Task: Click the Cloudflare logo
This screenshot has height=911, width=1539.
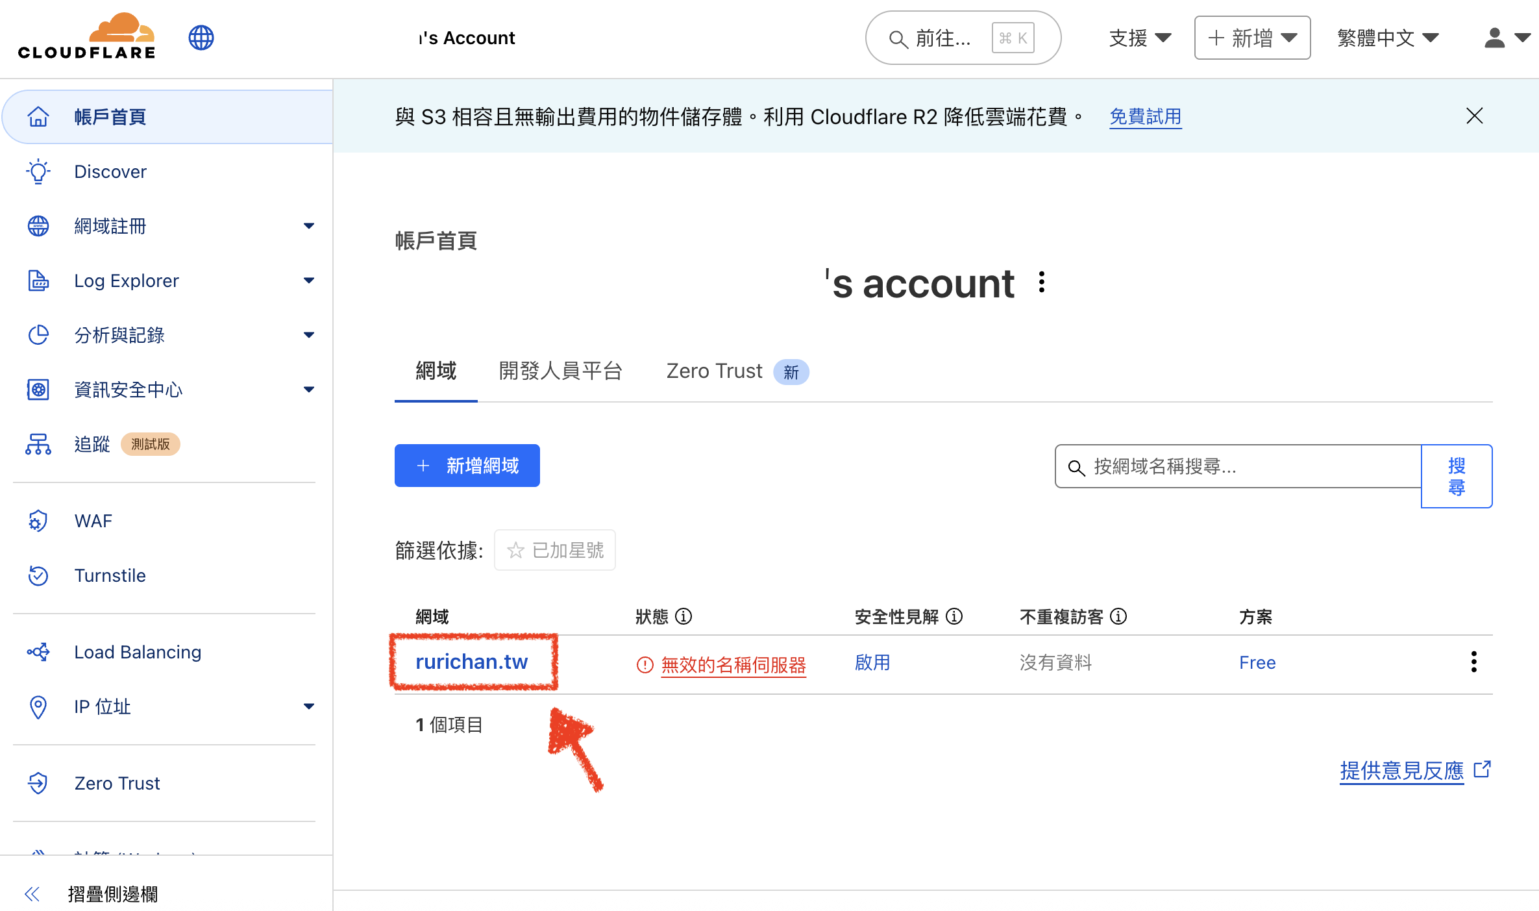Action: 86,36
